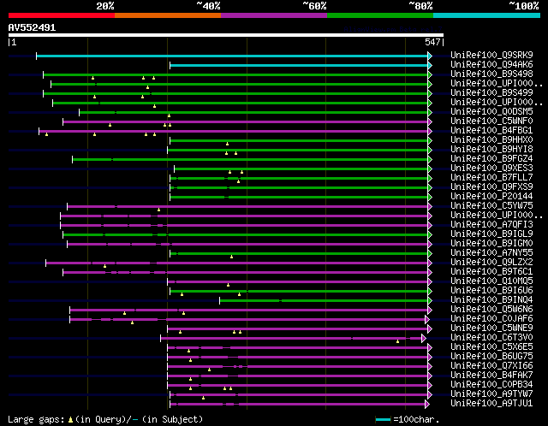Click the UniRef100_B9S499 subject label
The image size is (548, 426).
point(491,93)
